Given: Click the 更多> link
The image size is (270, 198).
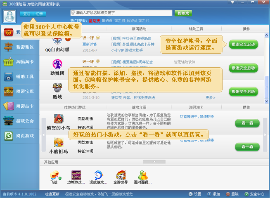Looking at the screenshot, I should click(211, 98).
